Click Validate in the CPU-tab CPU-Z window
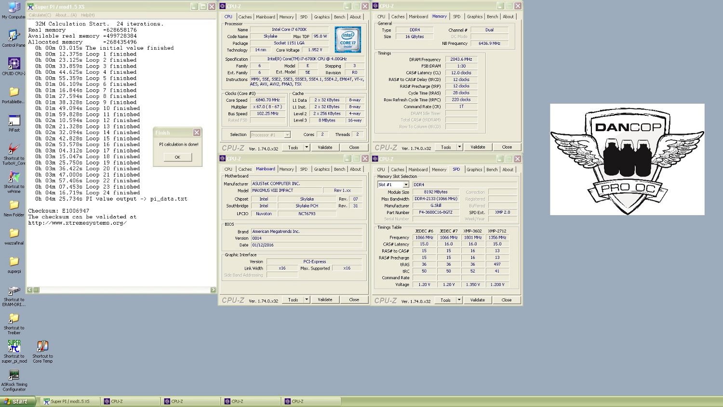 click(325, 148)
